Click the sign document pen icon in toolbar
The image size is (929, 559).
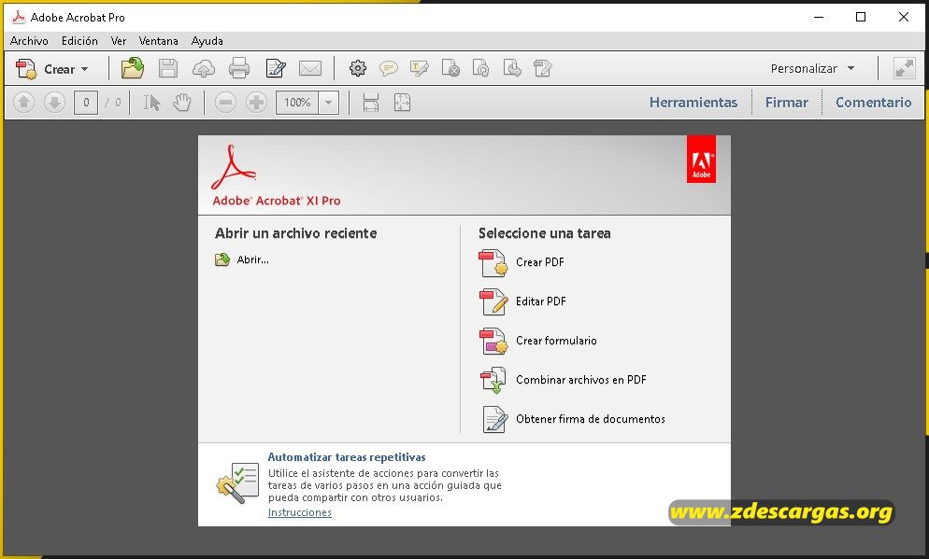click(x=276, y=69)
